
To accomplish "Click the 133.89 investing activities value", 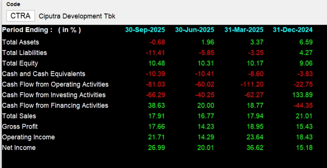I will tap(303, 95).
